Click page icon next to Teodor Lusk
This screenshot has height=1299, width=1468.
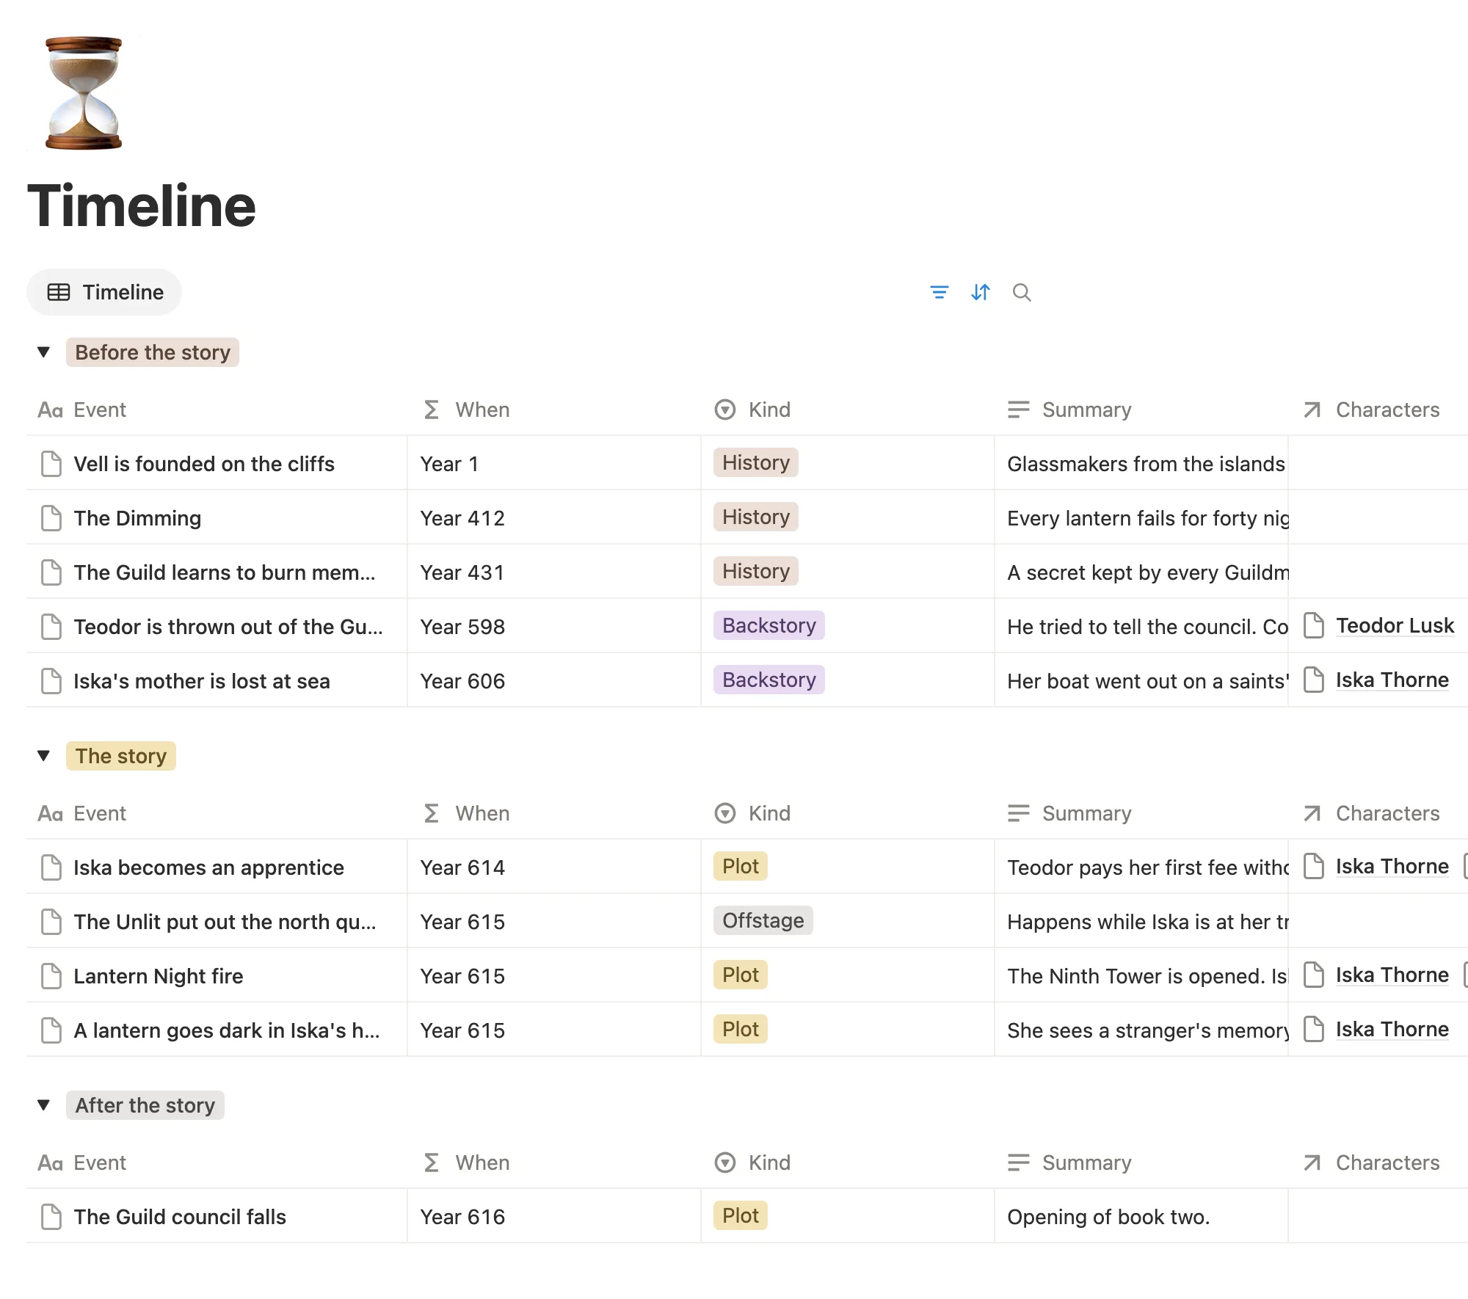coord(1314,625)
